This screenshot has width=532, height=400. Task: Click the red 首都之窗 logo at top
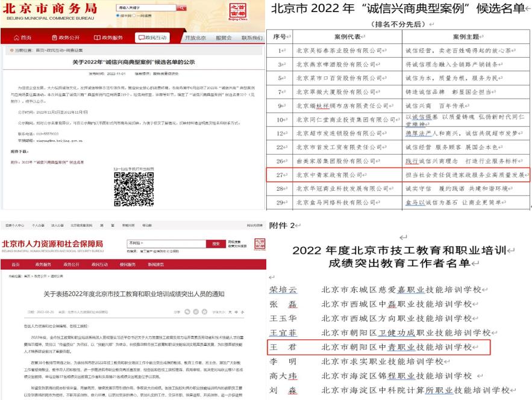point(237,10)
